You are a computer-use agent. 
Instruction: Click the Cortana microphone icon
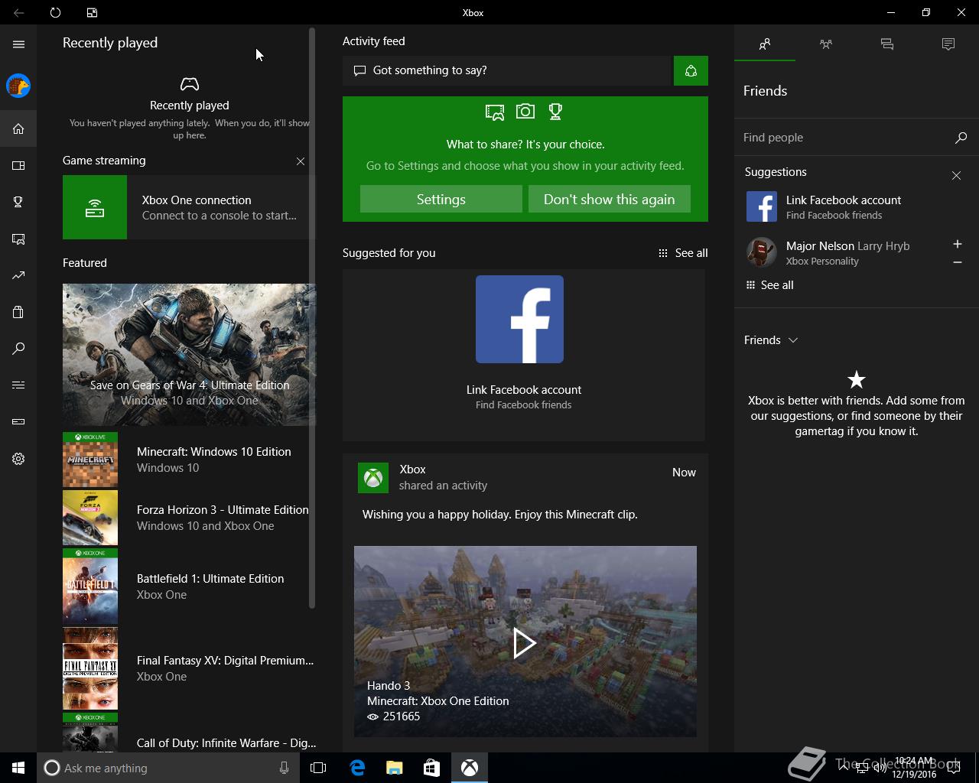pos(284,768)
